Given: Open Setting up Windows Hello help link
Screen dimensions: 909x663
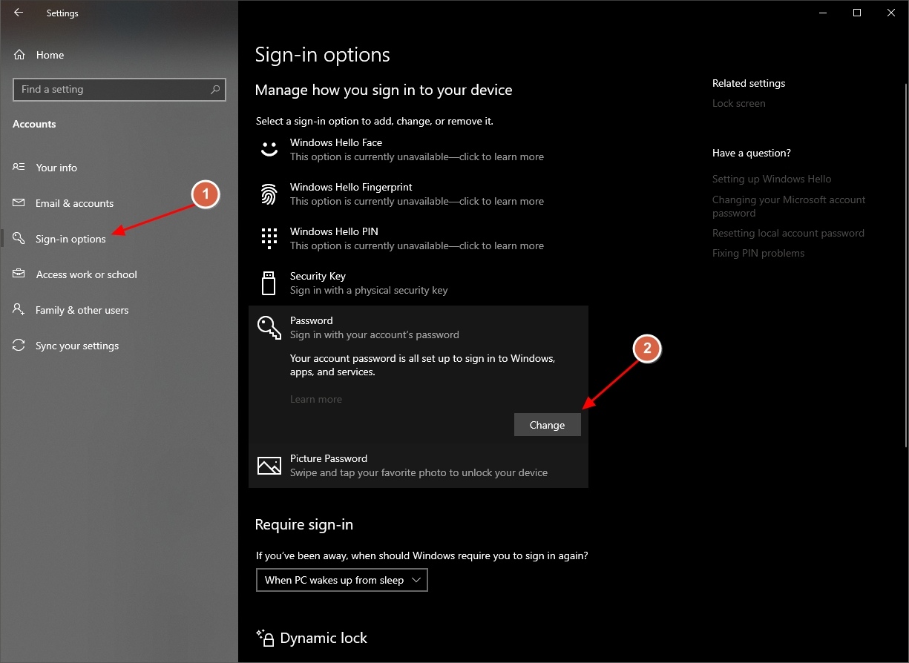Looking at the screenshot, I should click(x=772, y=179).
